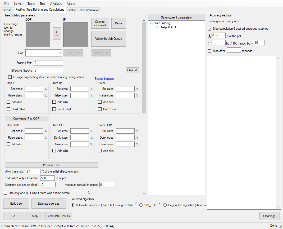Screen dimensions: 283x229
Task: Open the Tree menu
Action: point(42,4)
